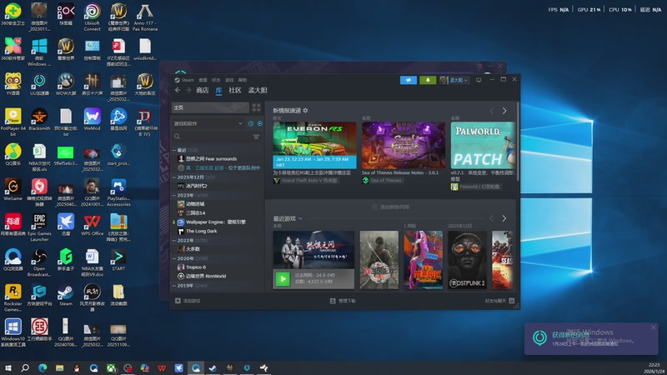Toggle the recent-activity clock filter icon
The image size is (667, 375).
tap(251, 123)
